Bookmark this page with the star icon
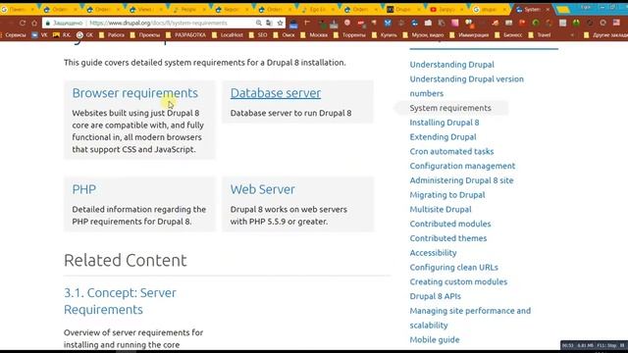628x353 pixels. tap(280, 24)
